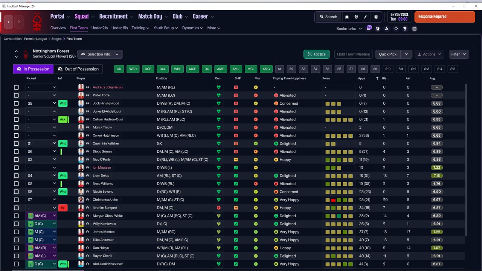Click the pencil edit icon

coord(365,17)
